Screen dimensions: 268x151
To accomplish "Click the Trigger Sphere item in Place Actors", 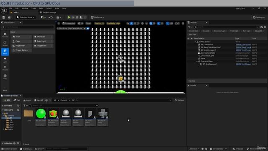I will click(22, 50).
